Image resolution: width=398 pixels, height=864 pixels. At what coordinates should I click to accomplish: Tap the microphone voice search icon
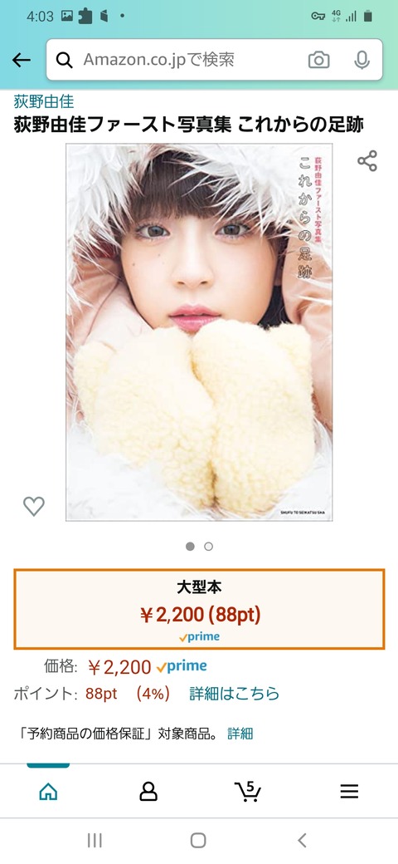[x=362, y=60]
